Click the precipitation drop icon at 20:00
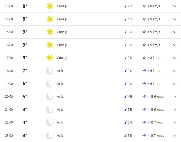This screenshot has width=181, height=142. point(126,97)
